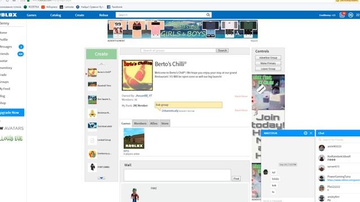Open the Create menu in top navigation

(x=79, y=15)
